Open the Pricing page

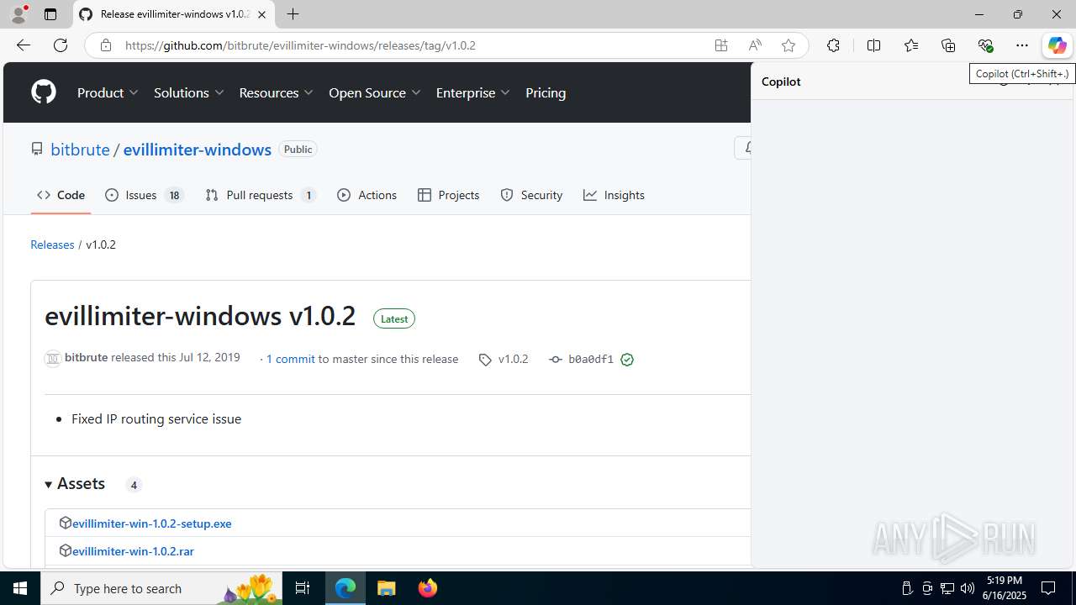(546, 92)
